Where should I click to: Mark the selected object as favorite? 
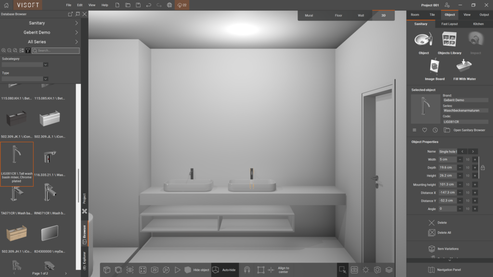pyautogui.click(x=425, y=130)
